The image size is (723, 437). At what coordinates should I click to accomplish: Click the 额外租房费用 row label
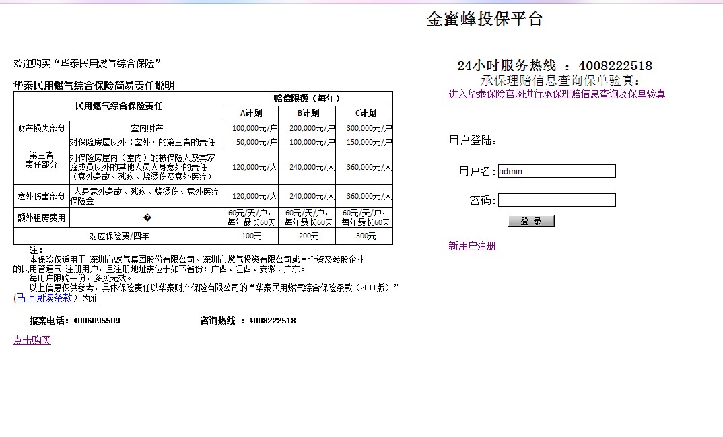point(42,217)
